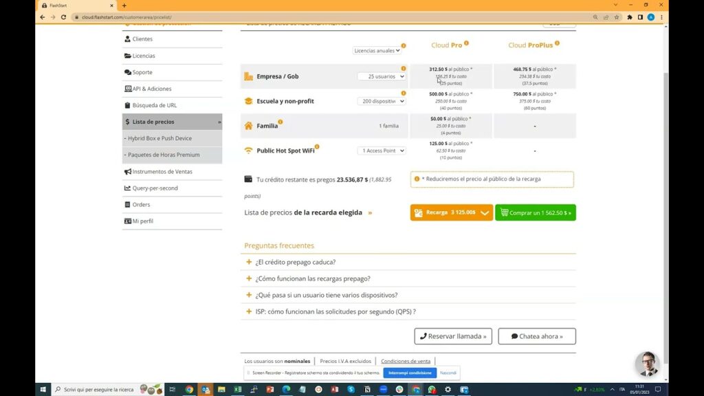Select Lista de precios menu item
The width and height of the screenshot is (704, 396).
pos(172,122)
